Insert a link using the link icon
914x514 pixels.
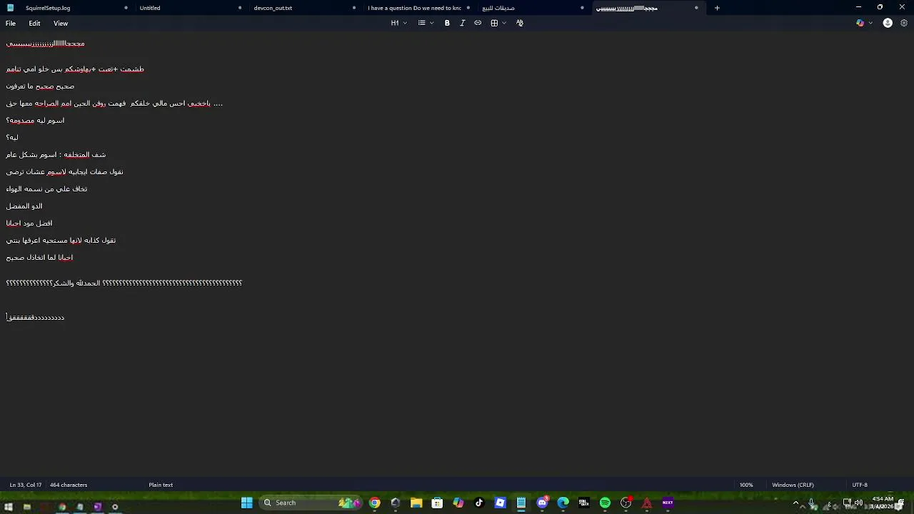click(478, 23)
